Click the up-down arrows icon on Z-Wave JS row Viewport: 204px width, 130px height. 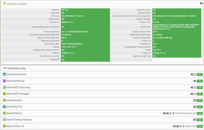click(183, 126)
